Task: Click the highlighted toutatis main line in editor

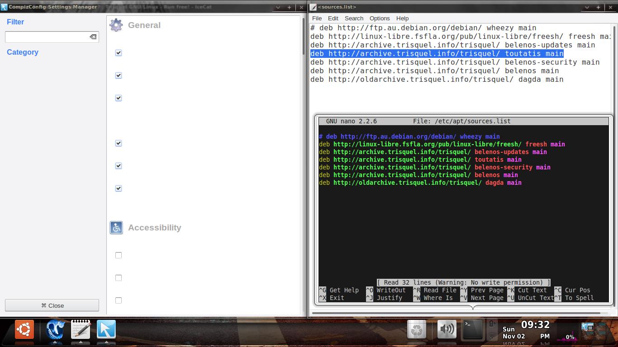Action: tap(437, 54)
